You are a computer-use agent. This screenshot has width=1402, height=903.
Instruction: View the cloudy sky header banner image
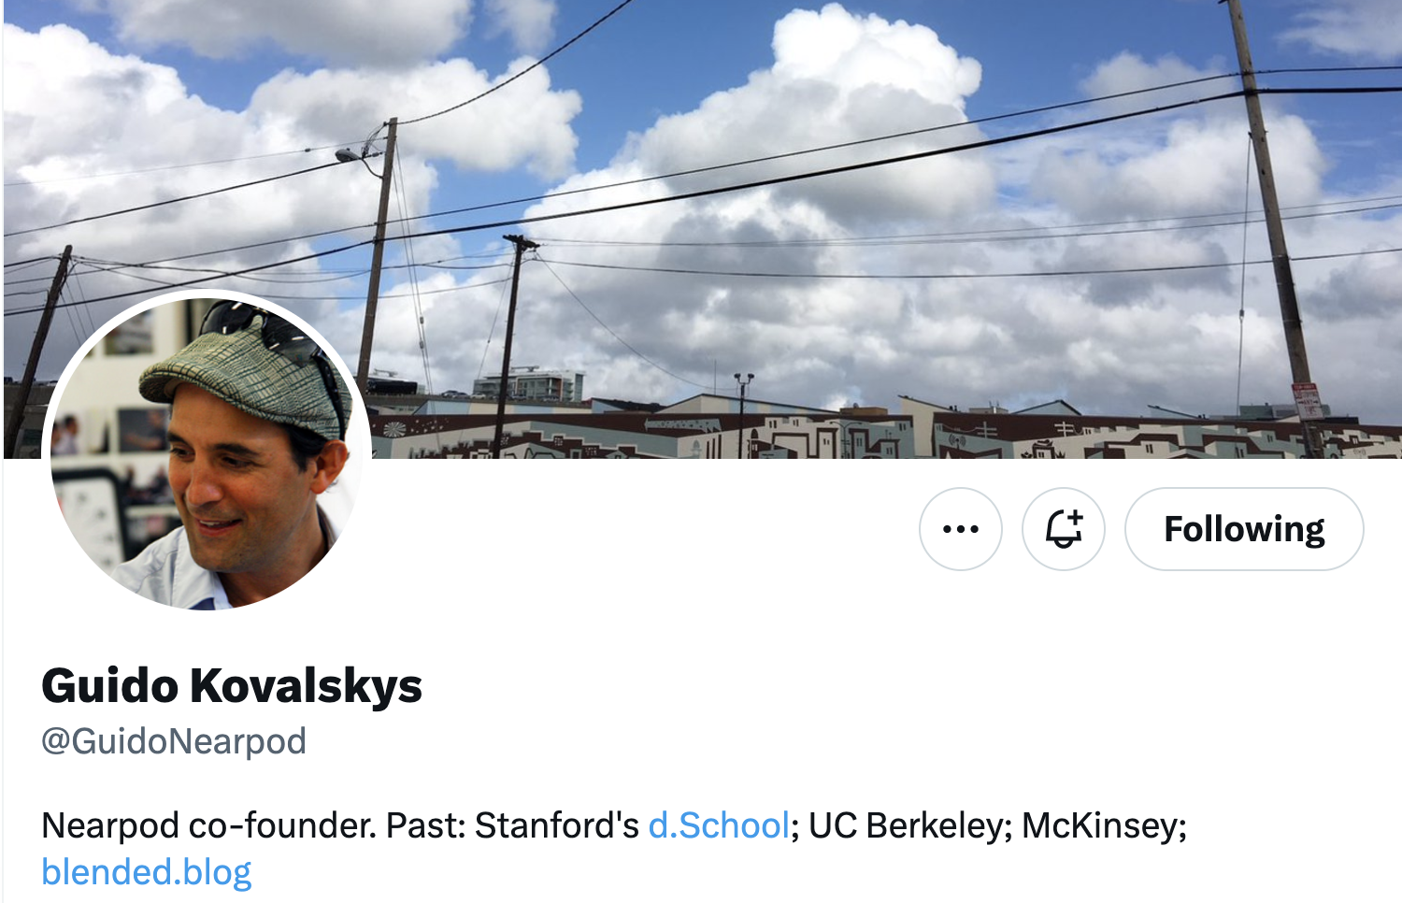(x=701, y=229)
